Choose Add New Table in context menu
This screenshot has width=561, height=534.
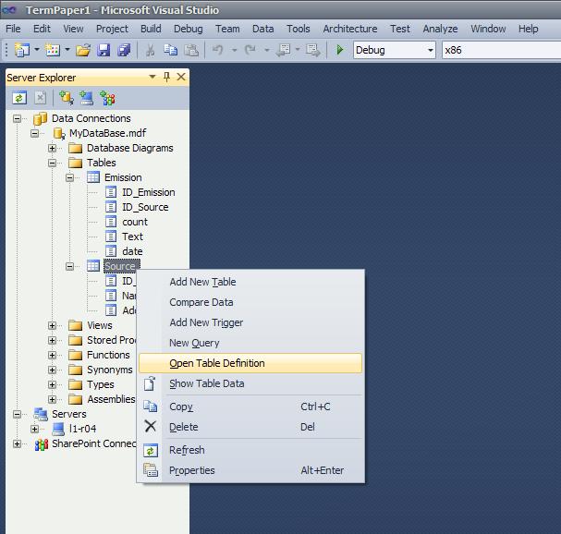[x=250, y=282]
